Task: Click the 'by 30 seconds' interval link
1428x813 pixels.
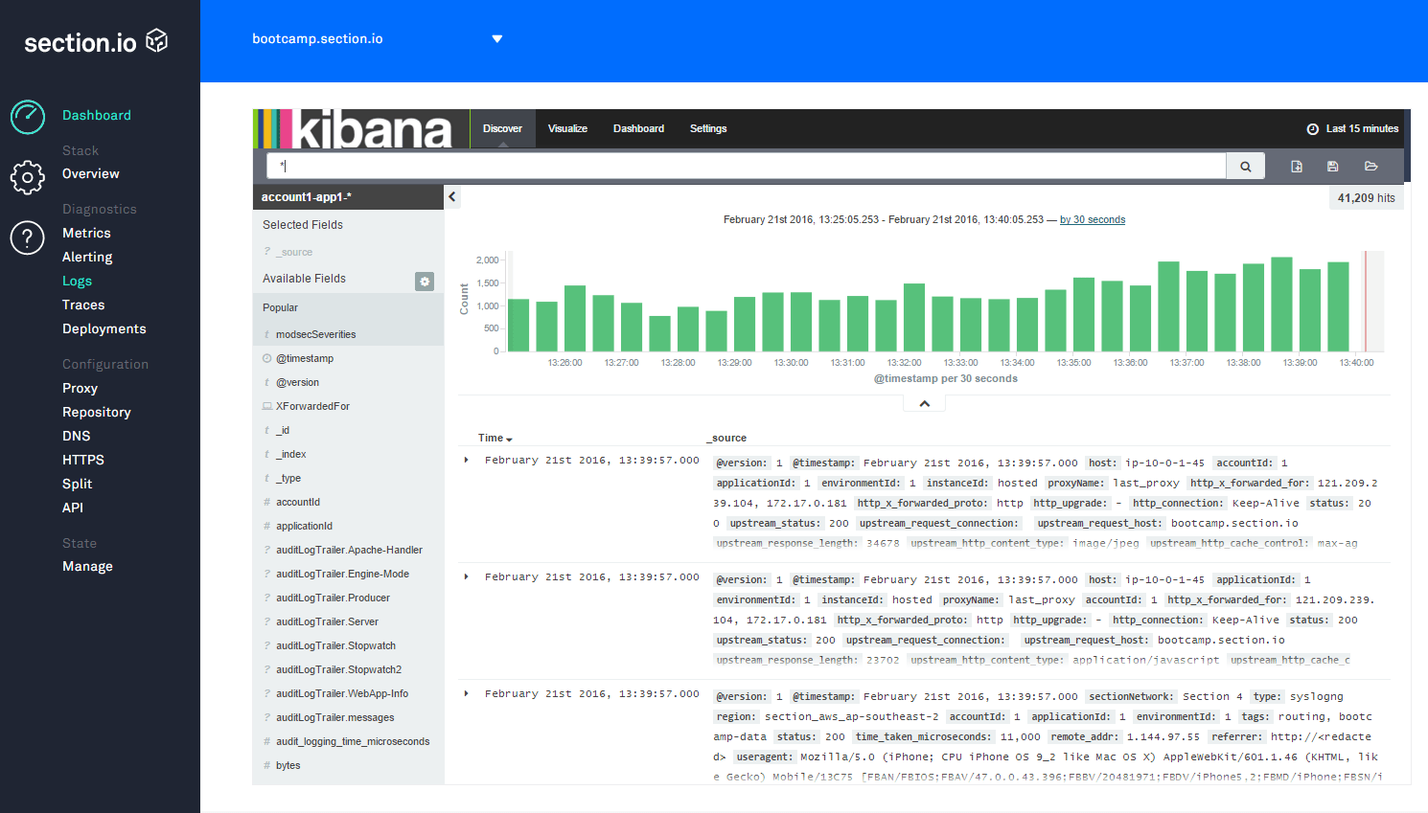Action: pyautogui.click(x=1093, y=220)
